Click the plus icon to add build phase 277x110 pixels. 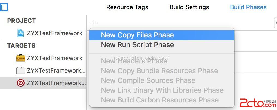coord(94,23)
